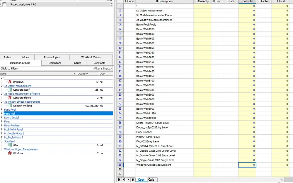
Task: Jump to last sheet with navigation arrow
Action: 133,179
